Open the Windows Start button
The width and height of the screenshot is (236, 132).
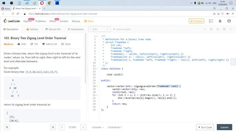[x=4, y=3]
